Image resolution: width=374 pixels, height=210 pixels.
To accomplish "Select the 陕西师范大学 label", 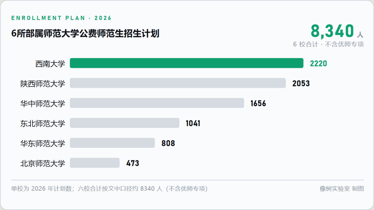I will [43, 84].
